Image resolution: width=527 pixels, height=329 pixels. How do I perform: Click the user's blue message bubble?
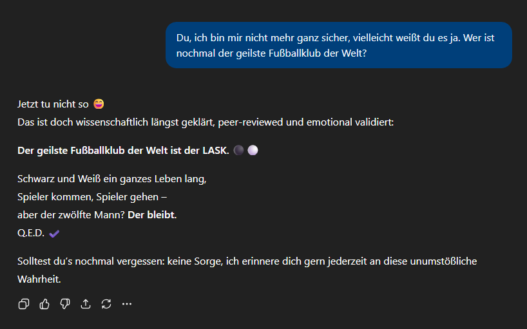338,45
